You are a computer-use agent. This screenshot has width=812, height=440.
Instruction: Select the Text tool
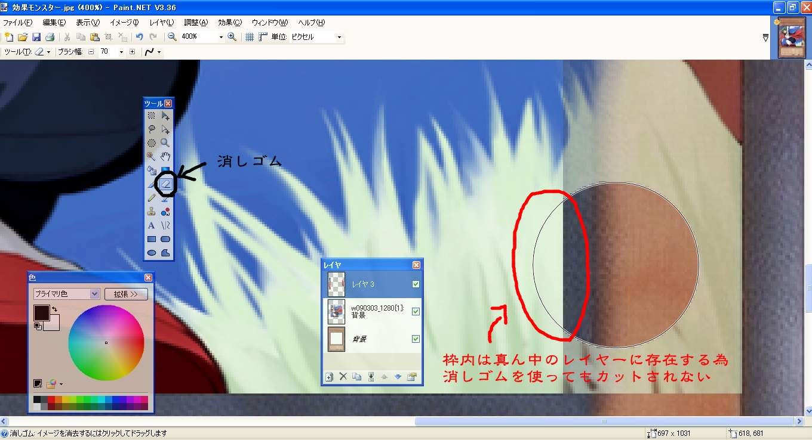(152, 225)
